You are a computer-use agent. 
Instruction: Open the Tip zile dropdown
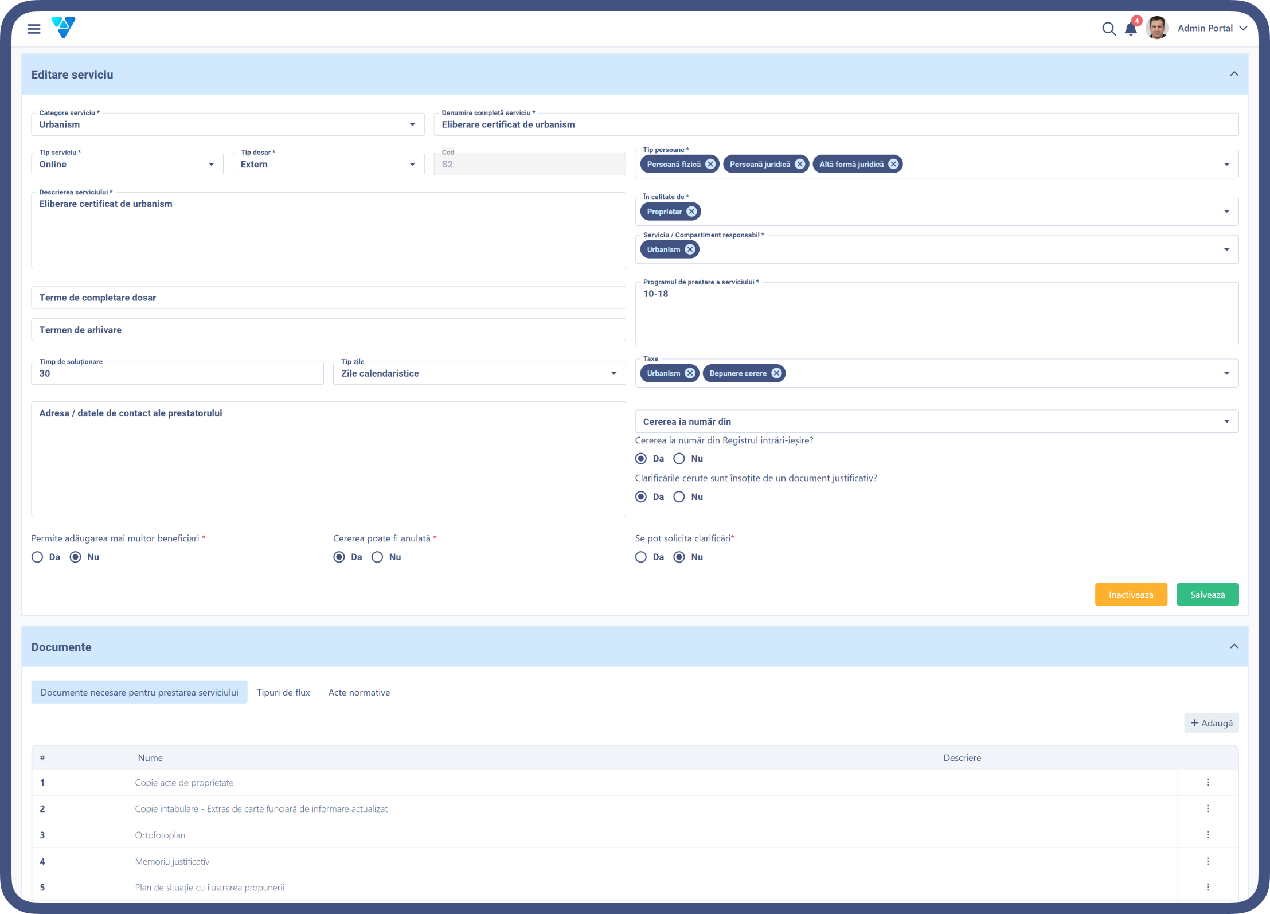click(x=479, y=373)
